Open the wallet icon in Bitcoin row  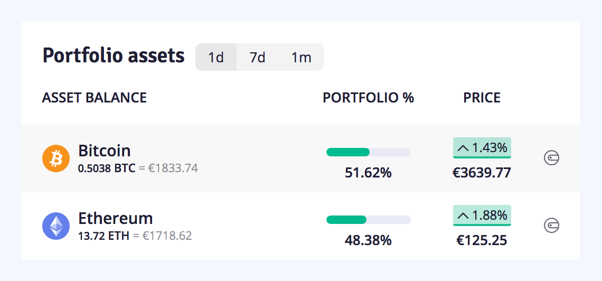click(x=551, y=158)
